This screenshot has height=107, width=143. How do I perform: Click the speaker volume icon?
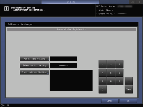132,2
